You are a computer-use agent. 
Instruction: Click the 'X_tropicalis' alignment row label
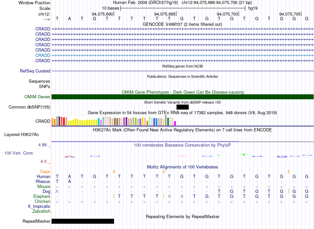[39, 206]
